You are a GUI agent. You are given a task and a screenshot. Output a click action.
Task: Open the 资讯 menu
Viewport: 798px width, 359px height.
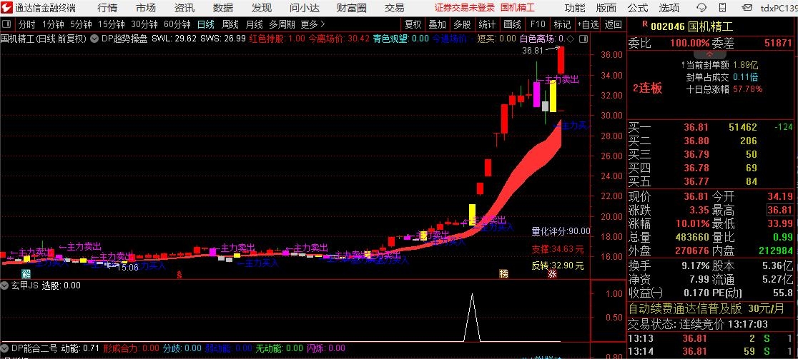(x=184, y=8)
